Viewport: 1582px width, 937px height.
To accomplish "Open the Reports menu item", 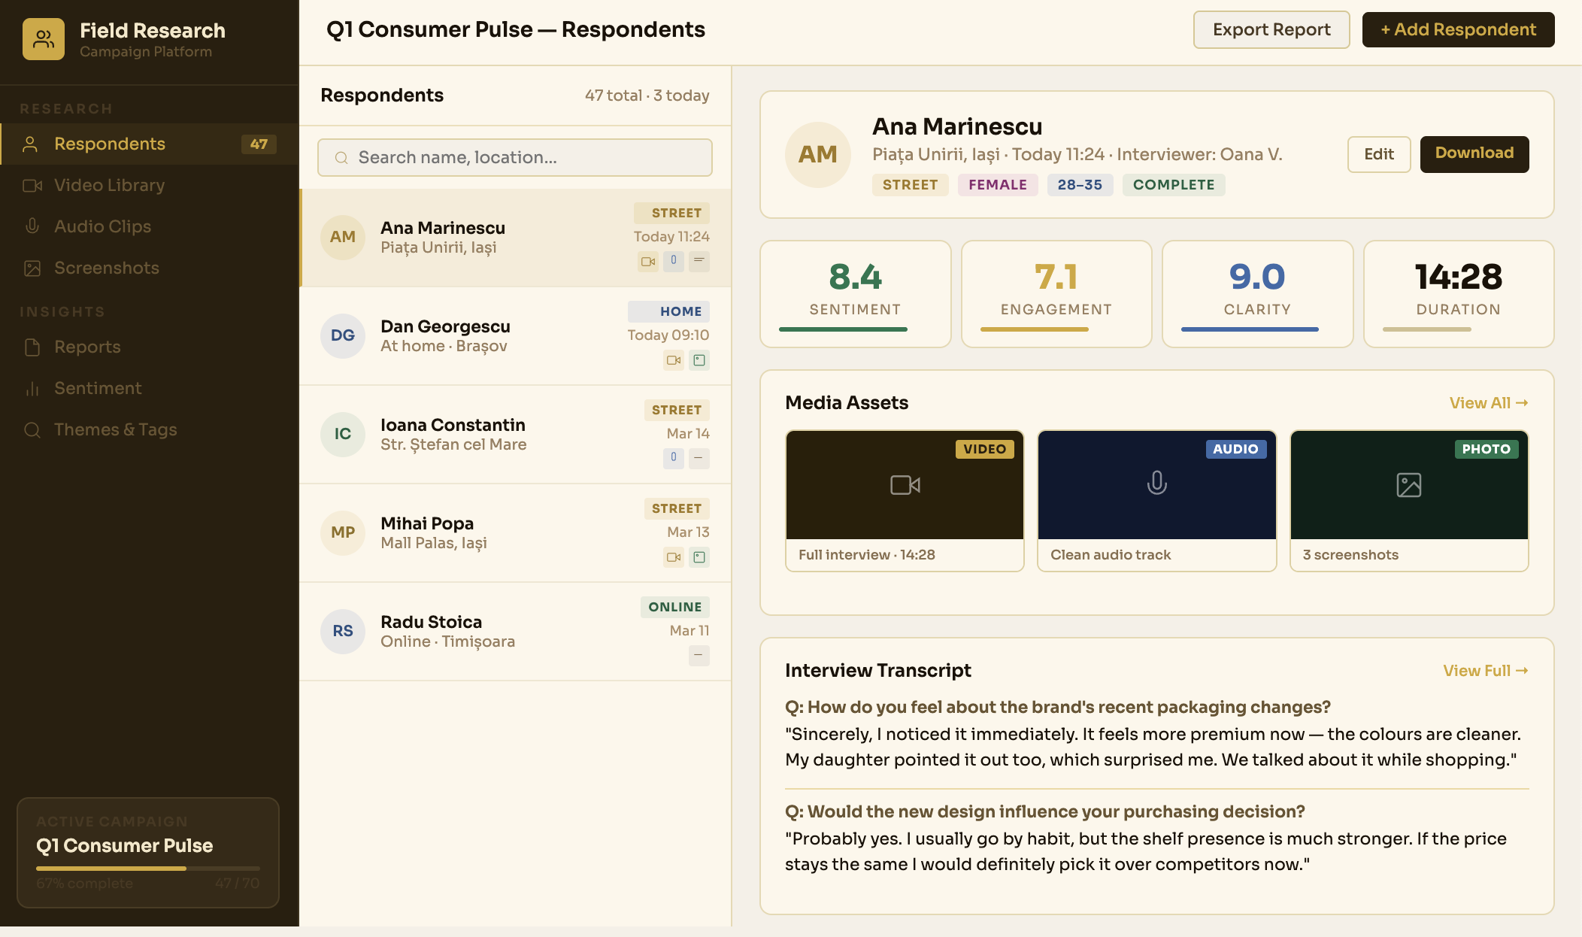I will point(87,347).
